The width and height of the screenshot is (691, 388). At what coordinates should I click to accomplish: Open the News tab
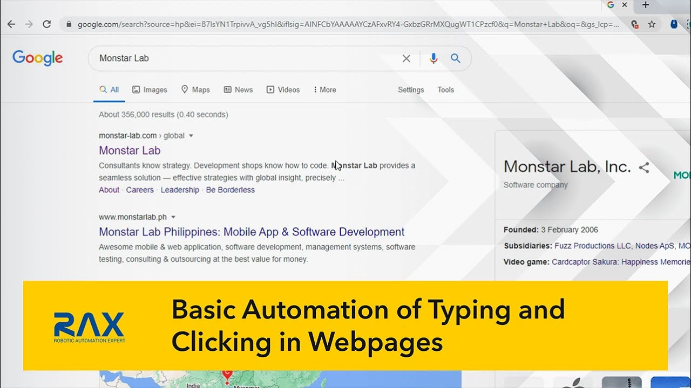238,90
